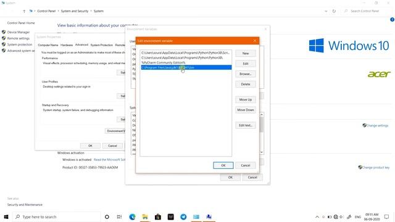Open Telegram from taskbar
Screen dimensions: 395x222
point(183,216)
